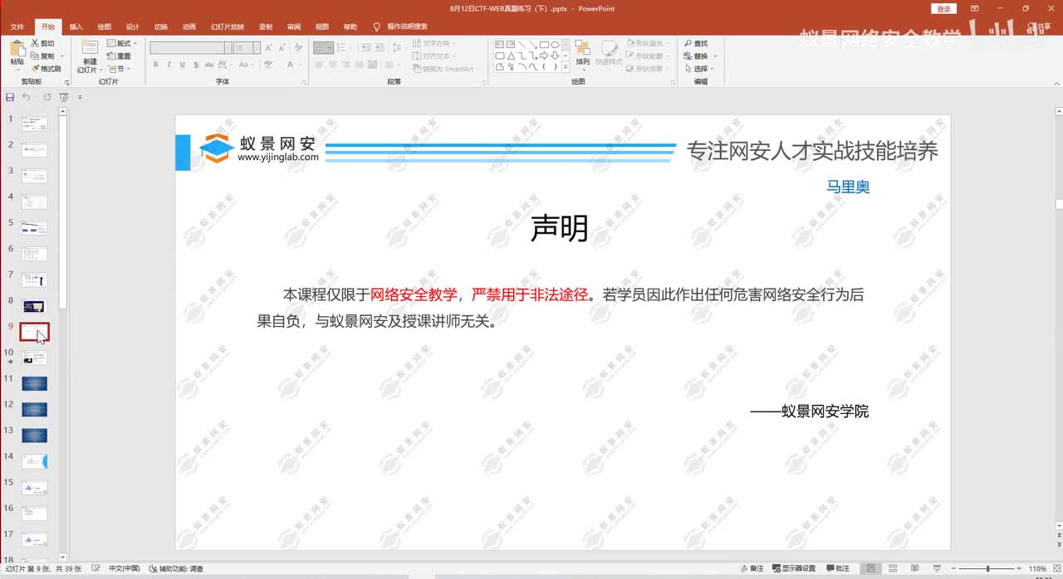
Task: Click the Replace (替换) icon
Action: [688, 56]
